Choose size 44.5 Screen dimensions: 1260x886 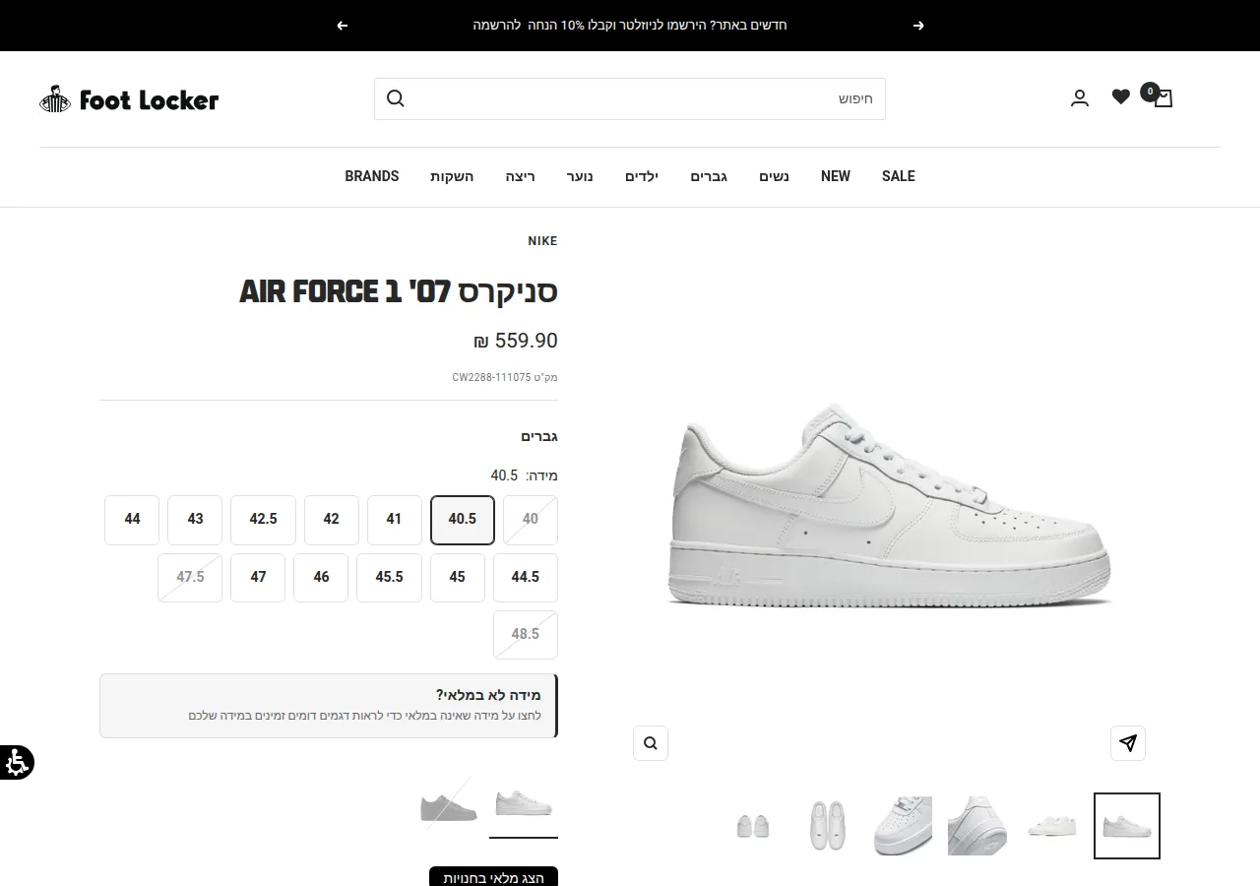(526, 578)
